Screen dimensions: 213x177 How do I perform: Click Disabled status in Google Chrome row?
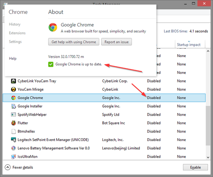point(154,98)
